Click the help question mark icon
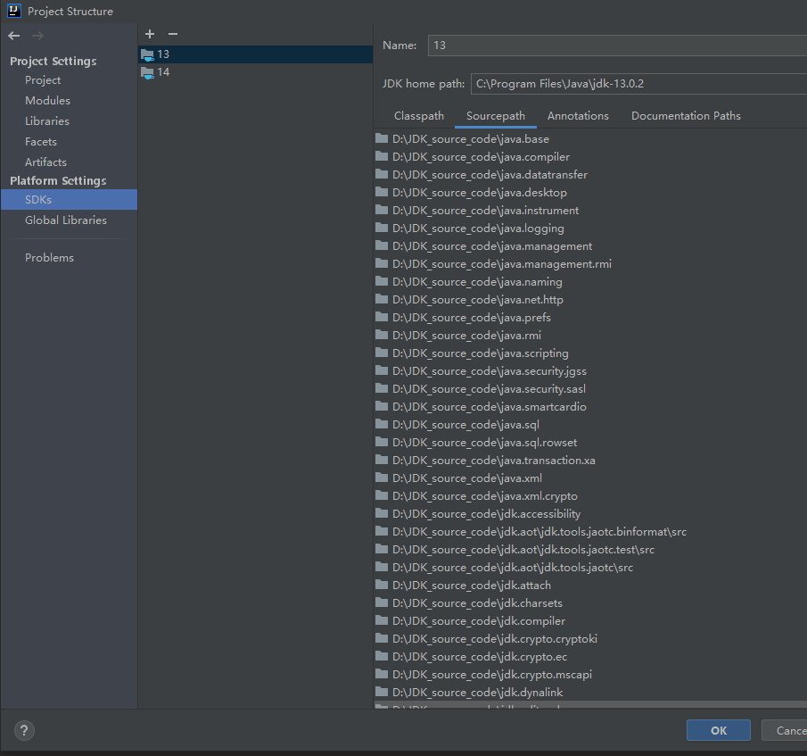Screen dimensions: 807x756 click(25, 730)
